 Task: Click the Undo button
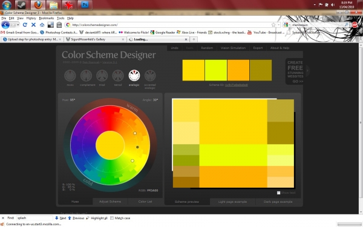coord(175,48)
